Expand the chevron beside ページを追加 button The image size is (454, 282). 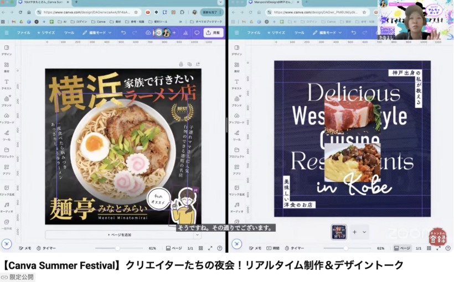(197, 235)
